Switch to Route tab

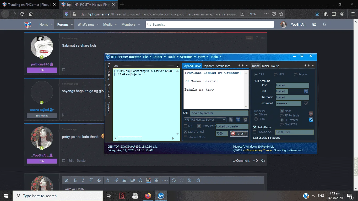(275, 66)
